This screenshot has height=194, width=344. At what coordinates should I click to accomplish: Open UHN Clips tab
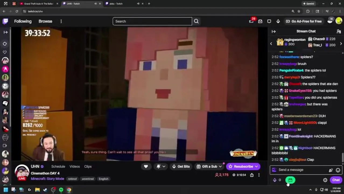click(88, 167)
